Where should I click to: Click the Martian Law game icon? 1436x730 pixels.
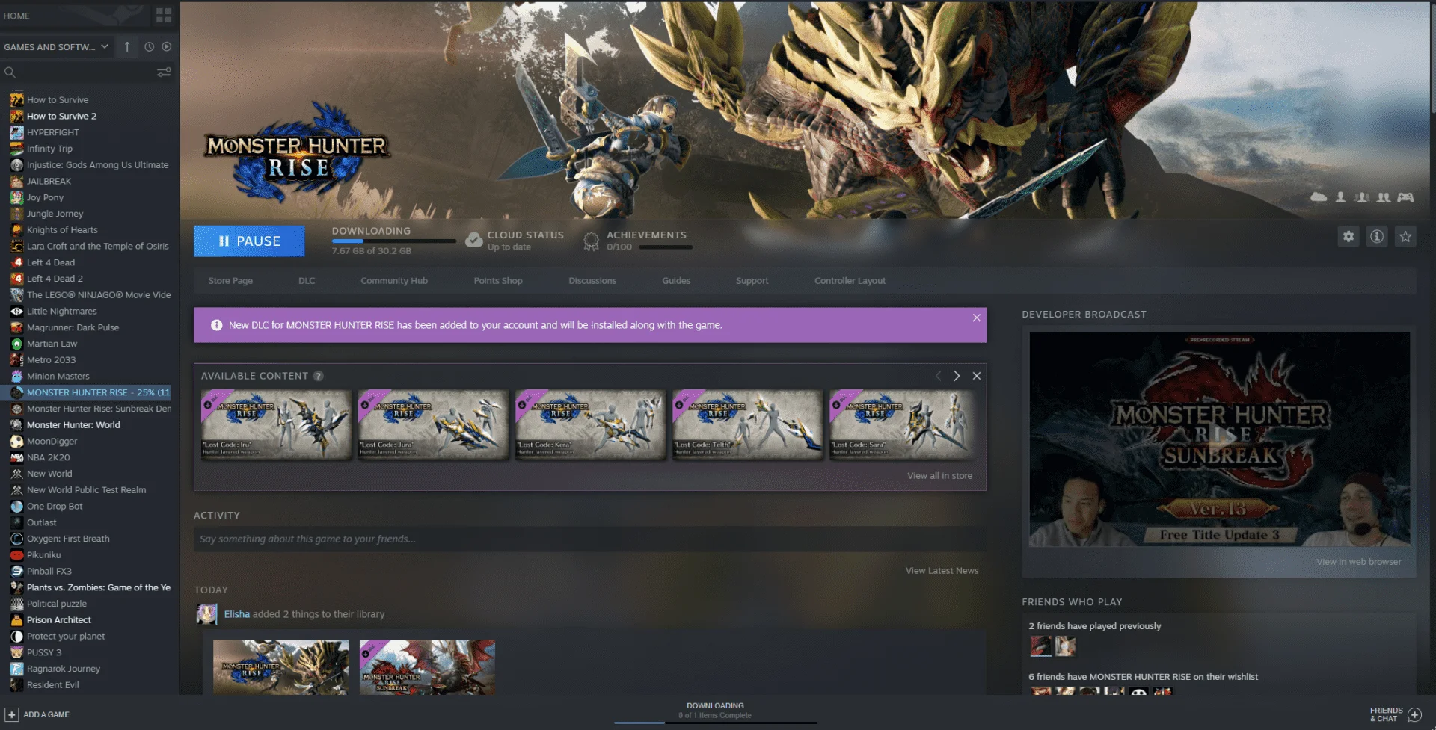coord(16,344)
